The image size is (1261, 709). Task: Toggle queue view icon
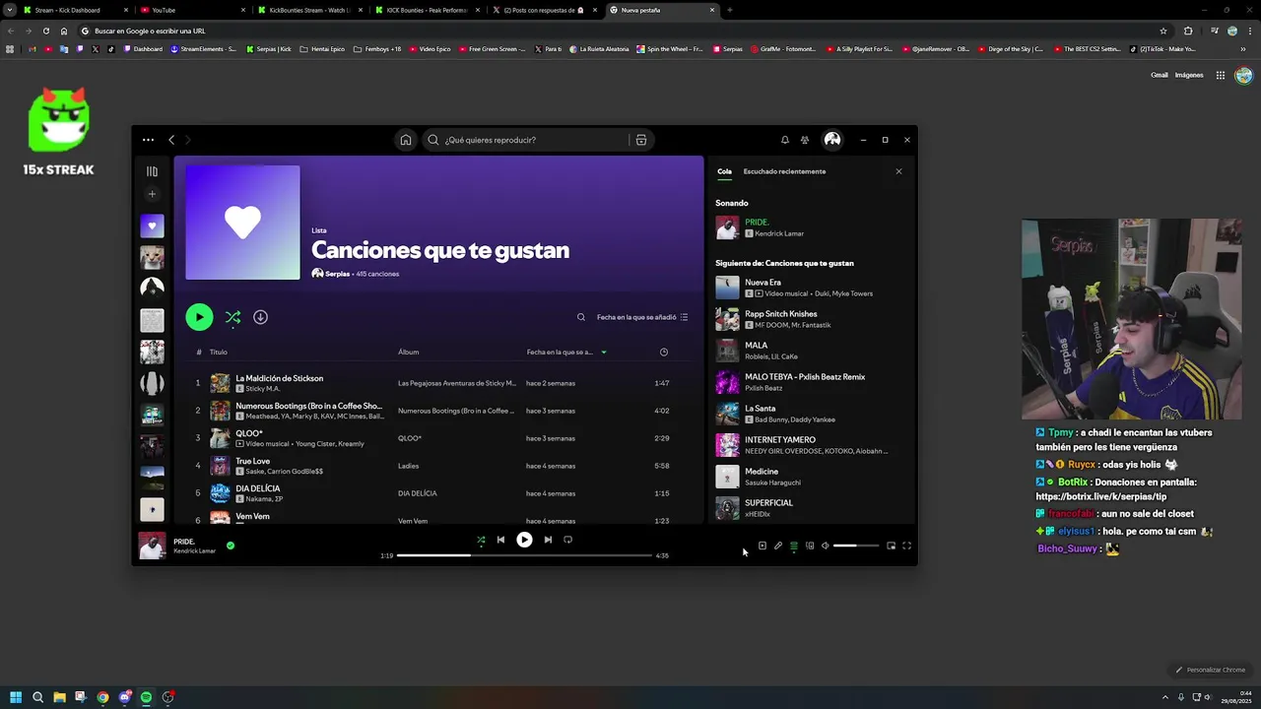(x=793, y=546)
